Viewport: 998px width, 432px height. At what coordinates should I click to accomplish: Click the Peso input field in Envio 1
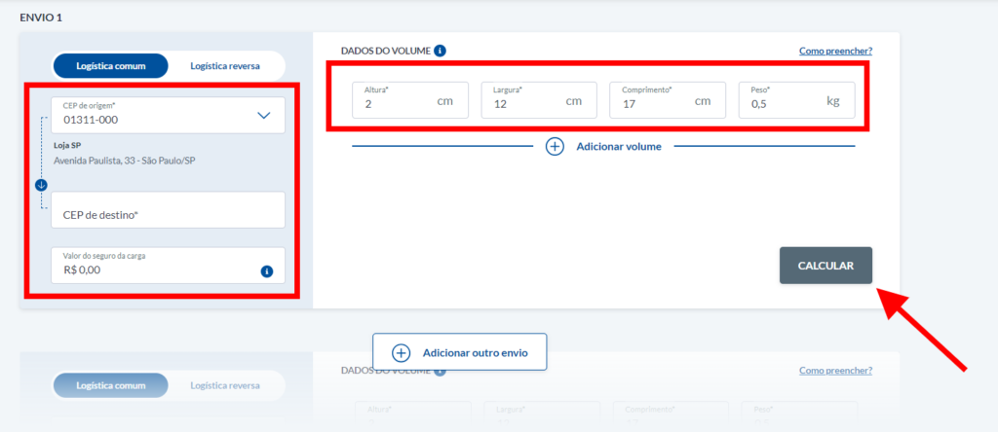tap(796, 100)
